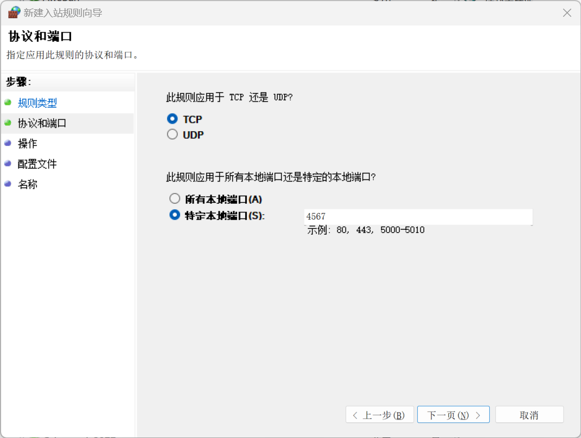Image resolution: width=581 pixels, height=438 pixels.
Task: Close the wizard window
Action: [567, 12]
